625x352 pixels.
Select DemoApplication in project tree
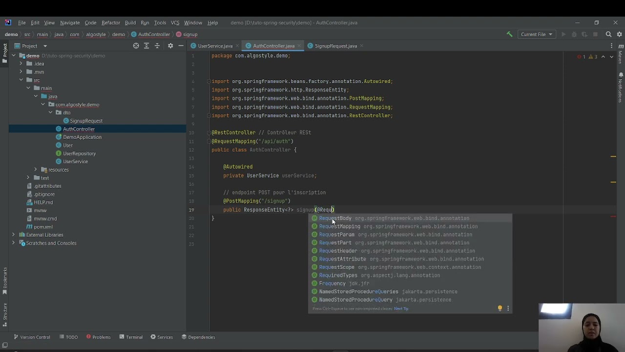(82, 137)
